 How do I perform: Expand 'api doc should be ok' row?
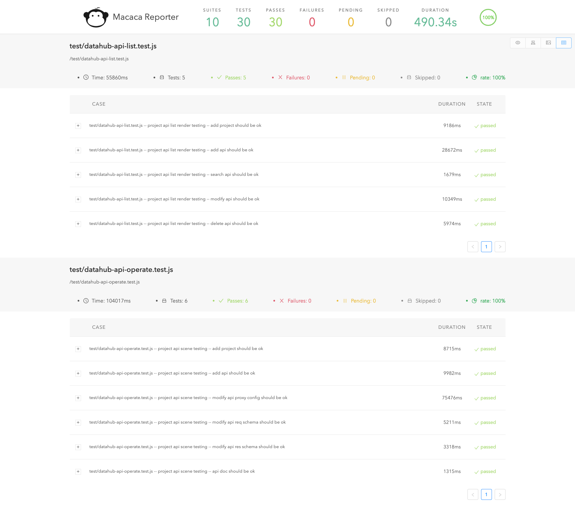78,472
